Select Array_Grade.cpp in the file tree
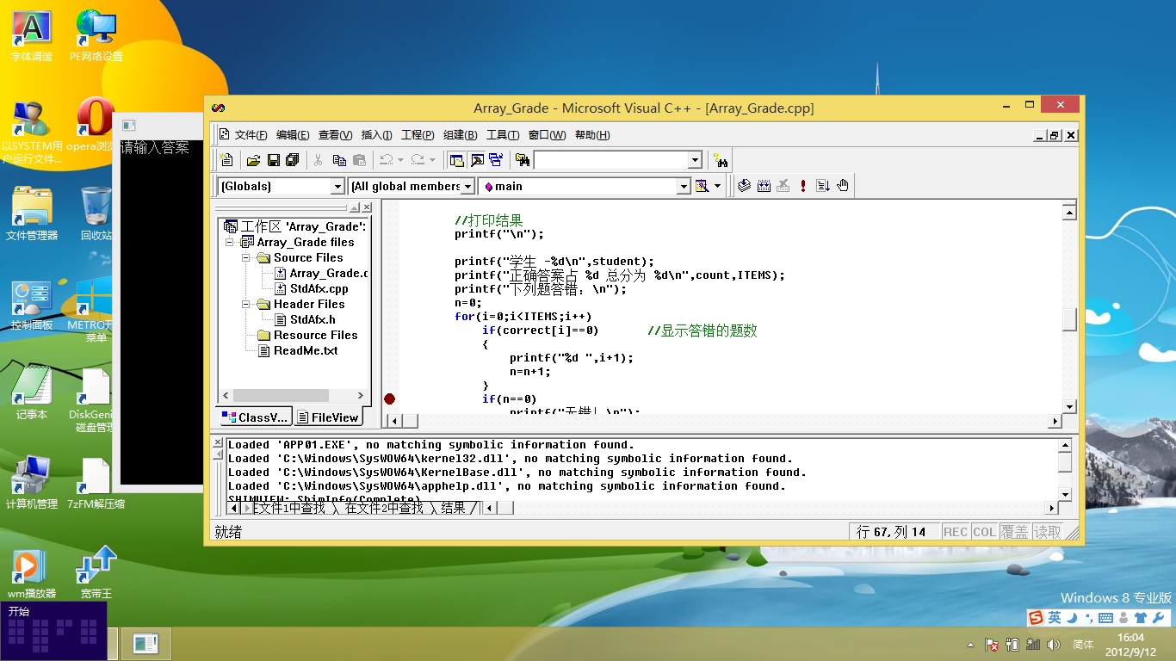 (x=320, y=274)
